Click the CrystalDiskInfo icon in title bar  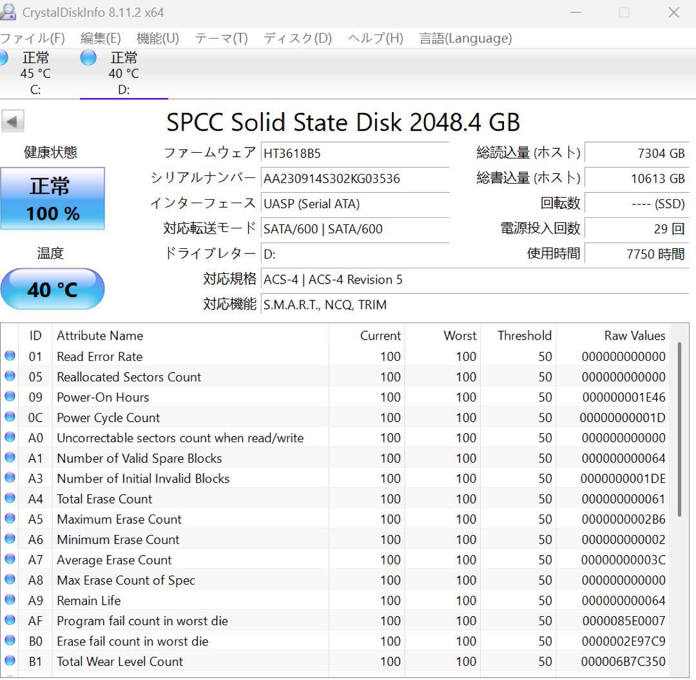tap(9, 11)
